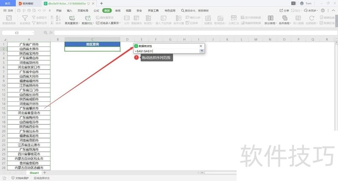Click the 文档未保护 status bar entry
This screenshot has width=338, height=181.
pos(20,178)
